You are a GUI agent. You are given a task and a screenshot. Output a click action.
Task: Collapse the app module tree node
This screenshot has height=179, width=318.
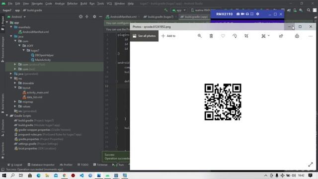tap(7, 22)
